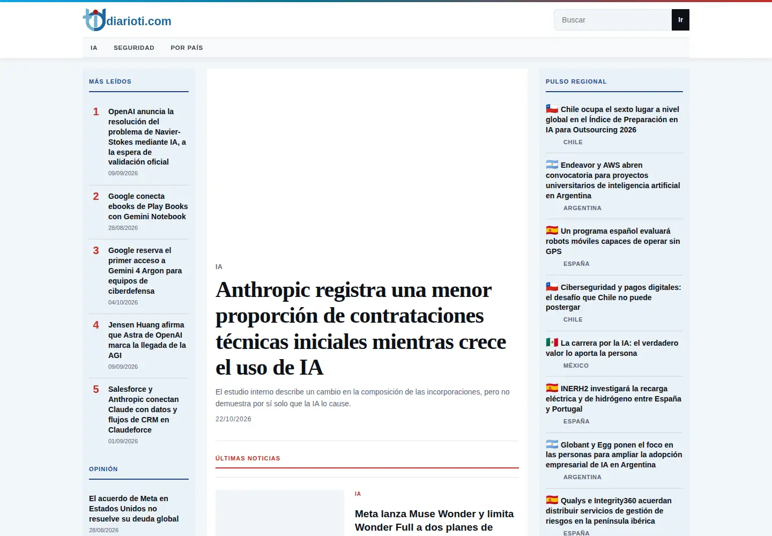Click CHILE tag under sexto lugar headline
772x536 pixels.
(573, 142)
